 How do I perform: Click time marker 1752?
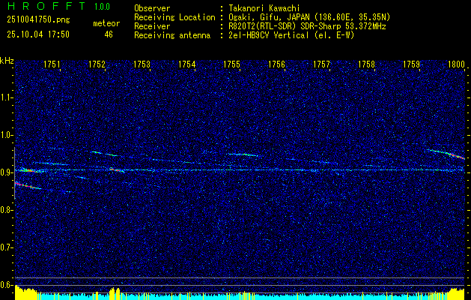[97, 64]
